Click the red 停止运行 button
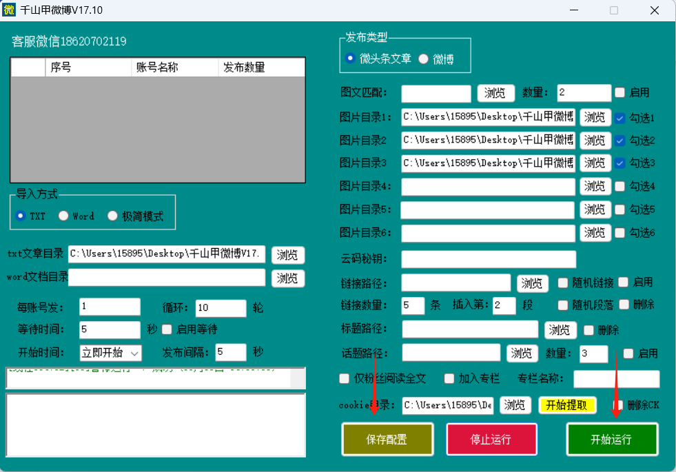 pyautogui.click(x=490, y=440)
